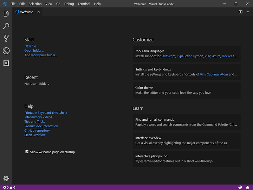Click the errors and warnings status indicator
The width and height of the screenshot is (253, 190).
9,188
